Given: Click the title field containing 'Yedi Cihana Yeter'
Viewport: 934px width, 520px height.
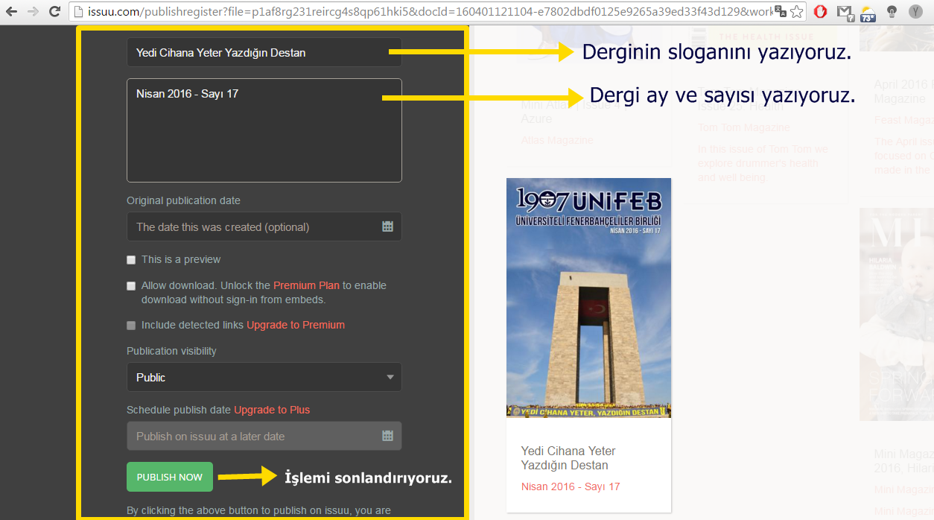Looking at the screenshot, I should [264, 53].
